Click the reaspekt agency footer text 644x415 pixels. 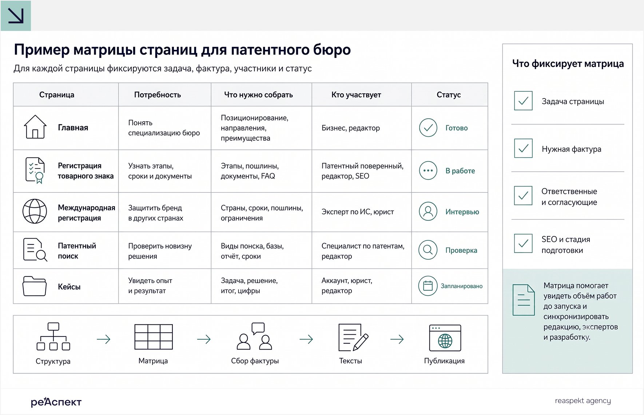click(x=583, y=400)
